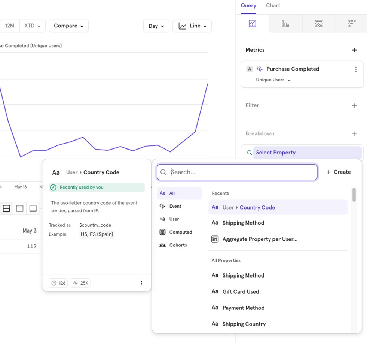Switch to the Chart tab
The image size is (367, 342).
(273, 6)
